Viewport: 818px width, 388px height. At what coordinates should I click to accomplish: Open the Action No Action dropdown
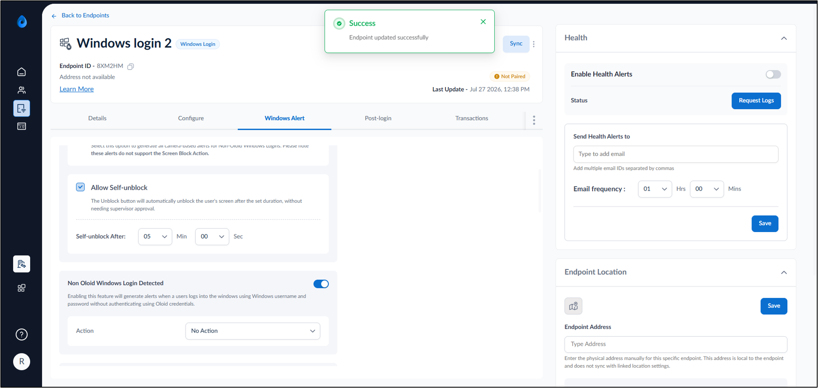click(x=253, y=331)
